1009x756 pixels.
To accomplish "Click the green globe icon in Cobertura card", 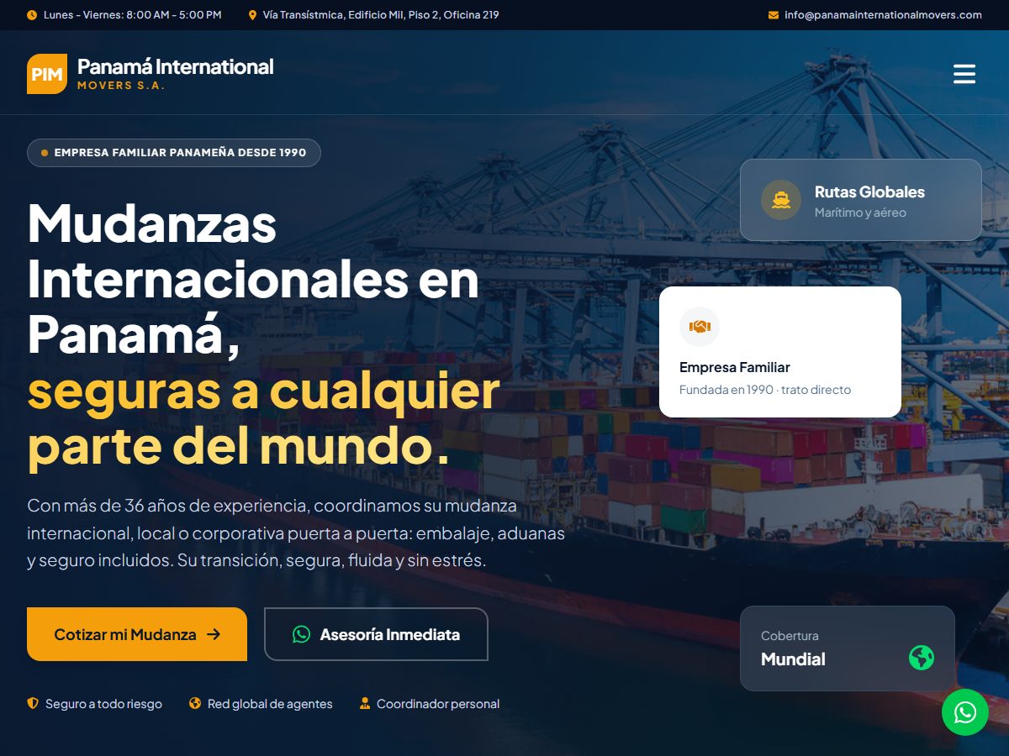I will click(x=922, y=657).
